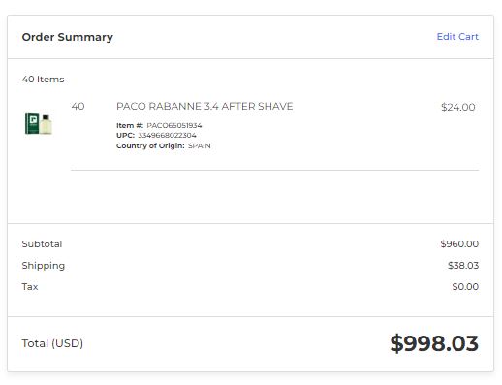The image size is (502, 385).
Task: Click the item price $24.00
Action: [458, 107]
